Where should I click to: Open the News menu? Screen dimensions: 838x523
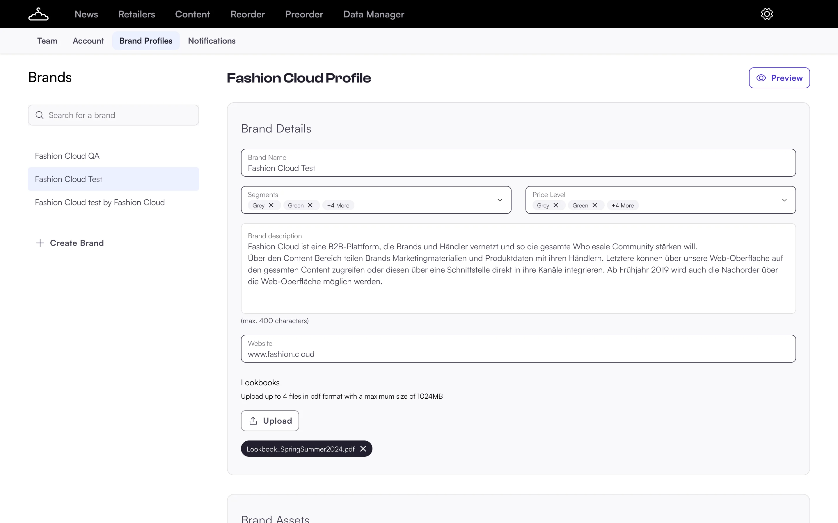pos(86,14)
